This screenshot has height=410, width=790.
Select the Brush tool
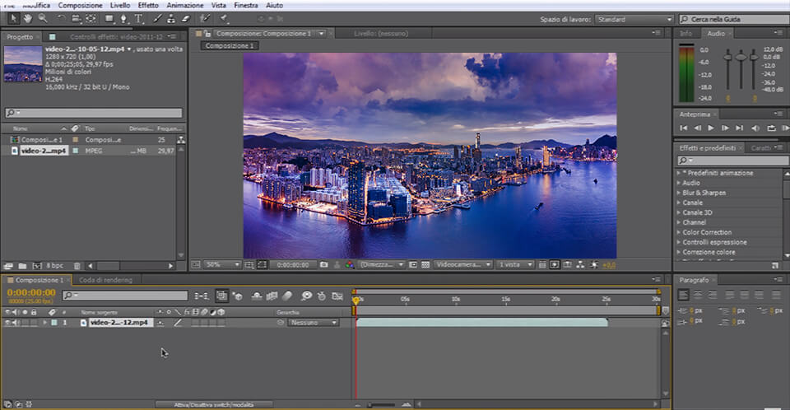click(158, 19)
